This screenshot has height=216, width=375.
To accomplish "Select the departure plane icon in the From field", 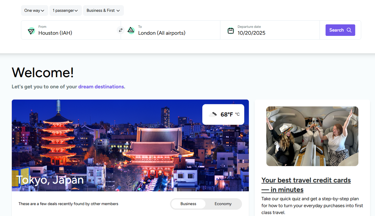I will [x=31, y=31].
